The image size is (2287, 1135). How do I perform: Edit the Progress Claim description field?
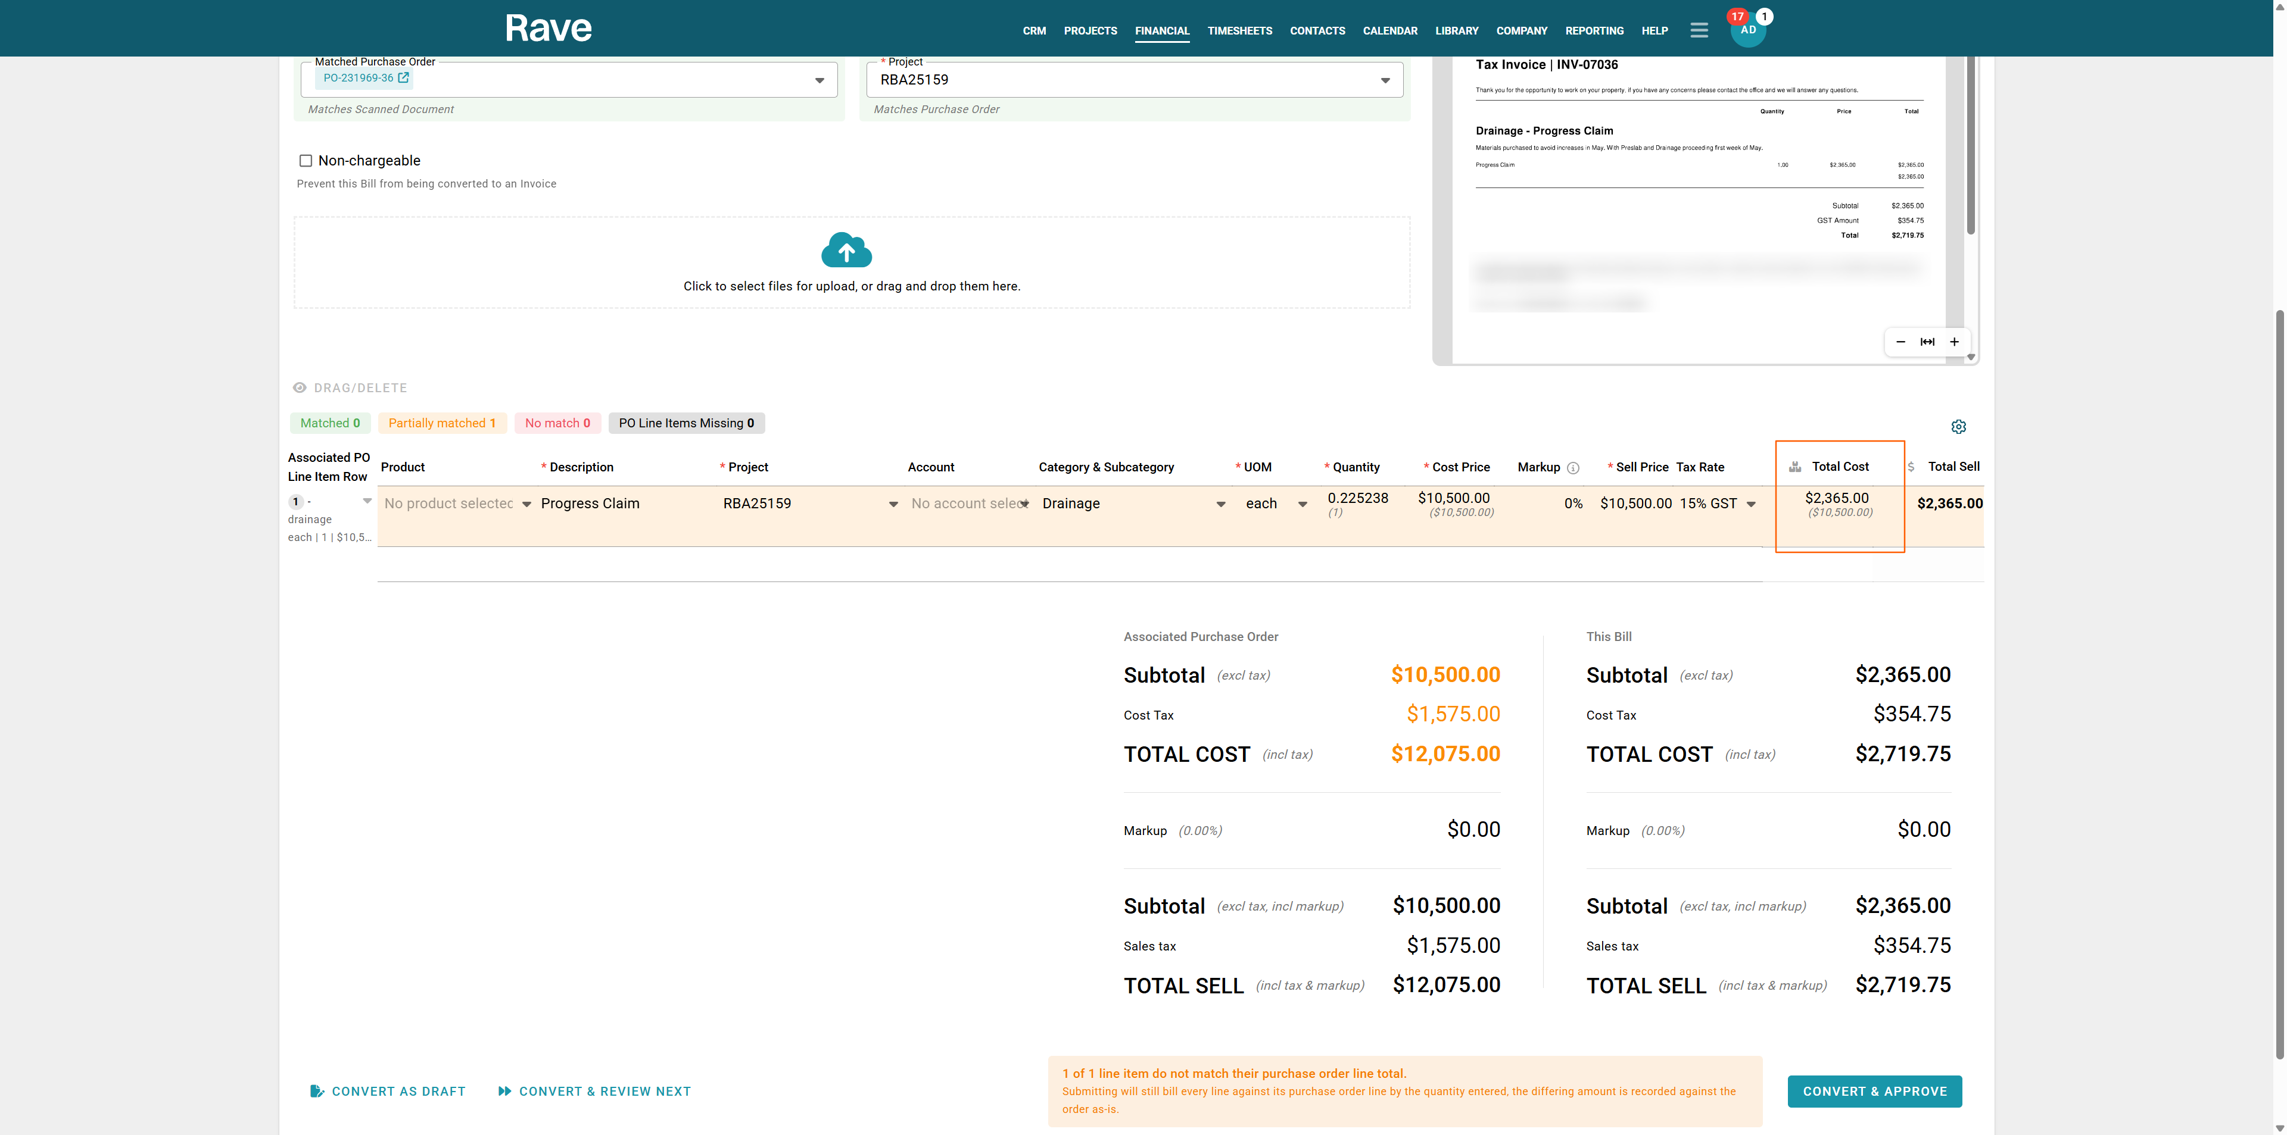[590, 504]
